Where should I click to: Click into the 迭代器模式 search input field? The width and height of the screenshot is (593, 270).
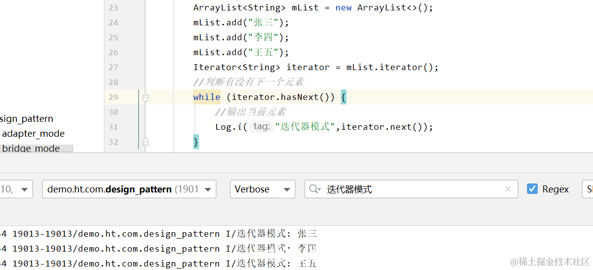coord(412,189)
